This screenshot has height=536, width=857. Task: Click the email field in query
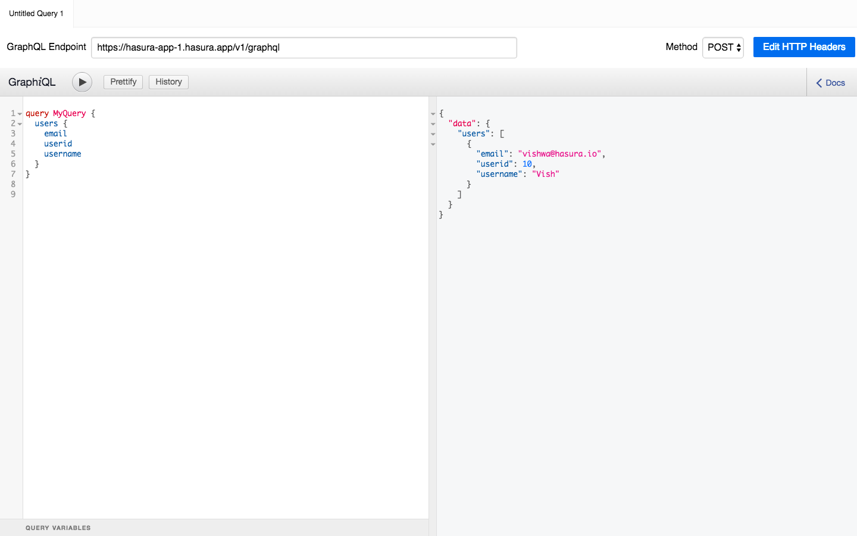(55, 133)
